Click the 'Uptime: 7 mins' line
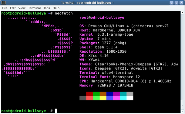185x114 pixels. (95, 39)
